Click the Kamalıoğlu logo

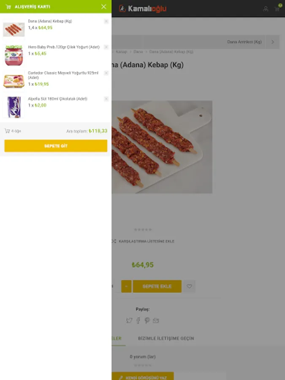point(143,9)
